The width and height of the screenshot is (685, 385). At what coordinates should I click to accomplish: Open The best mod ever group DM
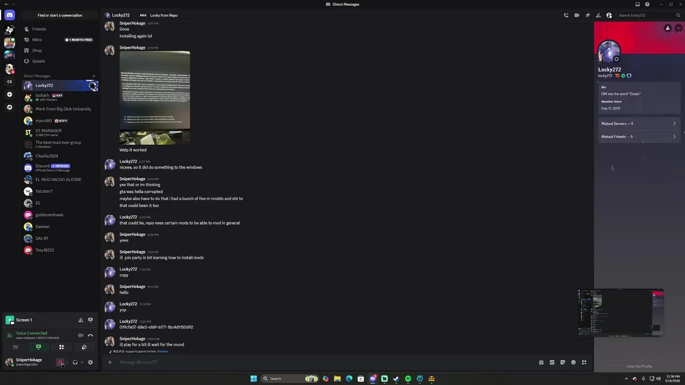tap(60, 144)
